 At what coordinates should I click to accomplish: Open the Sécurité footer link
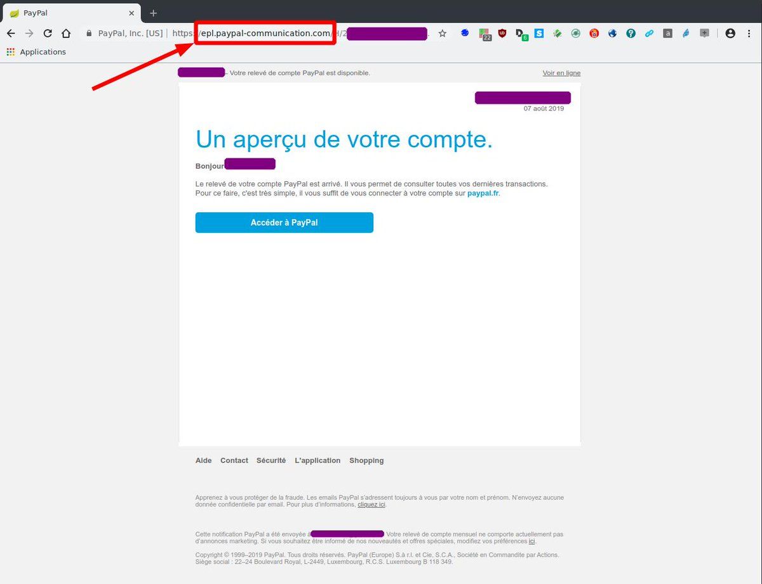271,460
